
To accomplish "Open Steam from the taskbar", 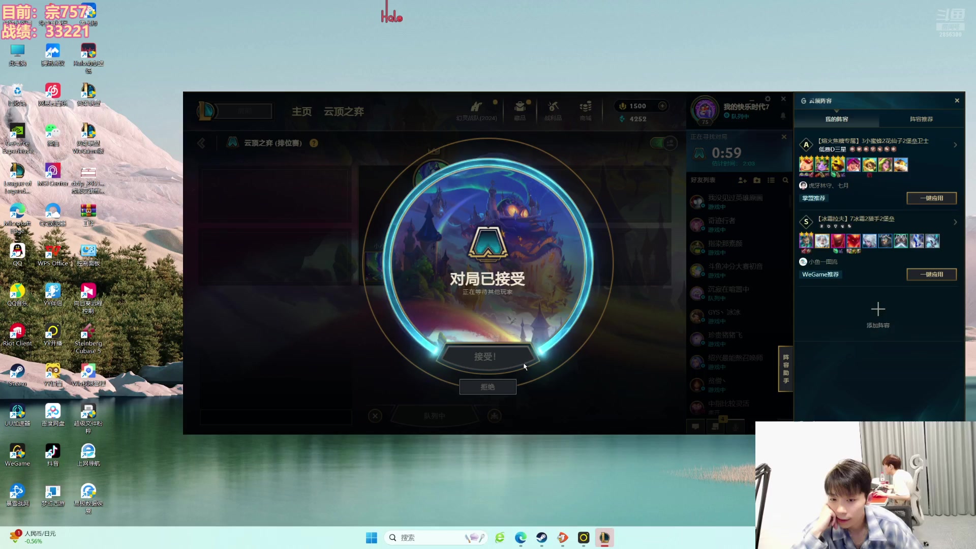I will [541, 538].
